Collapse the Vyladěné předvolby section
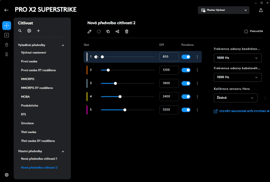The image size is (270, 182). pyautogui.click(x=63, y=45)
